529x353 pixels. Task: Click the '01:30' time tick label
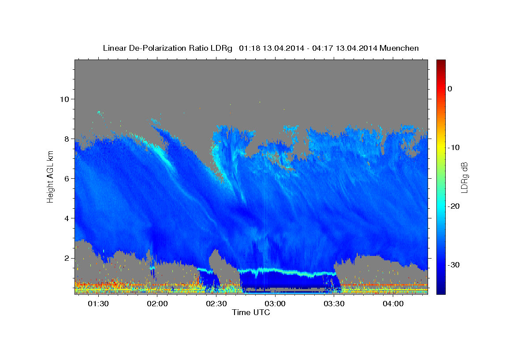point(98,304)
